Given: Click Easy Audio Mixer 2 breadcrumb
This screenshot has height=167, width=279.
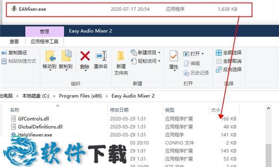Looking at the screenshot, I should (x=133, y=96).
